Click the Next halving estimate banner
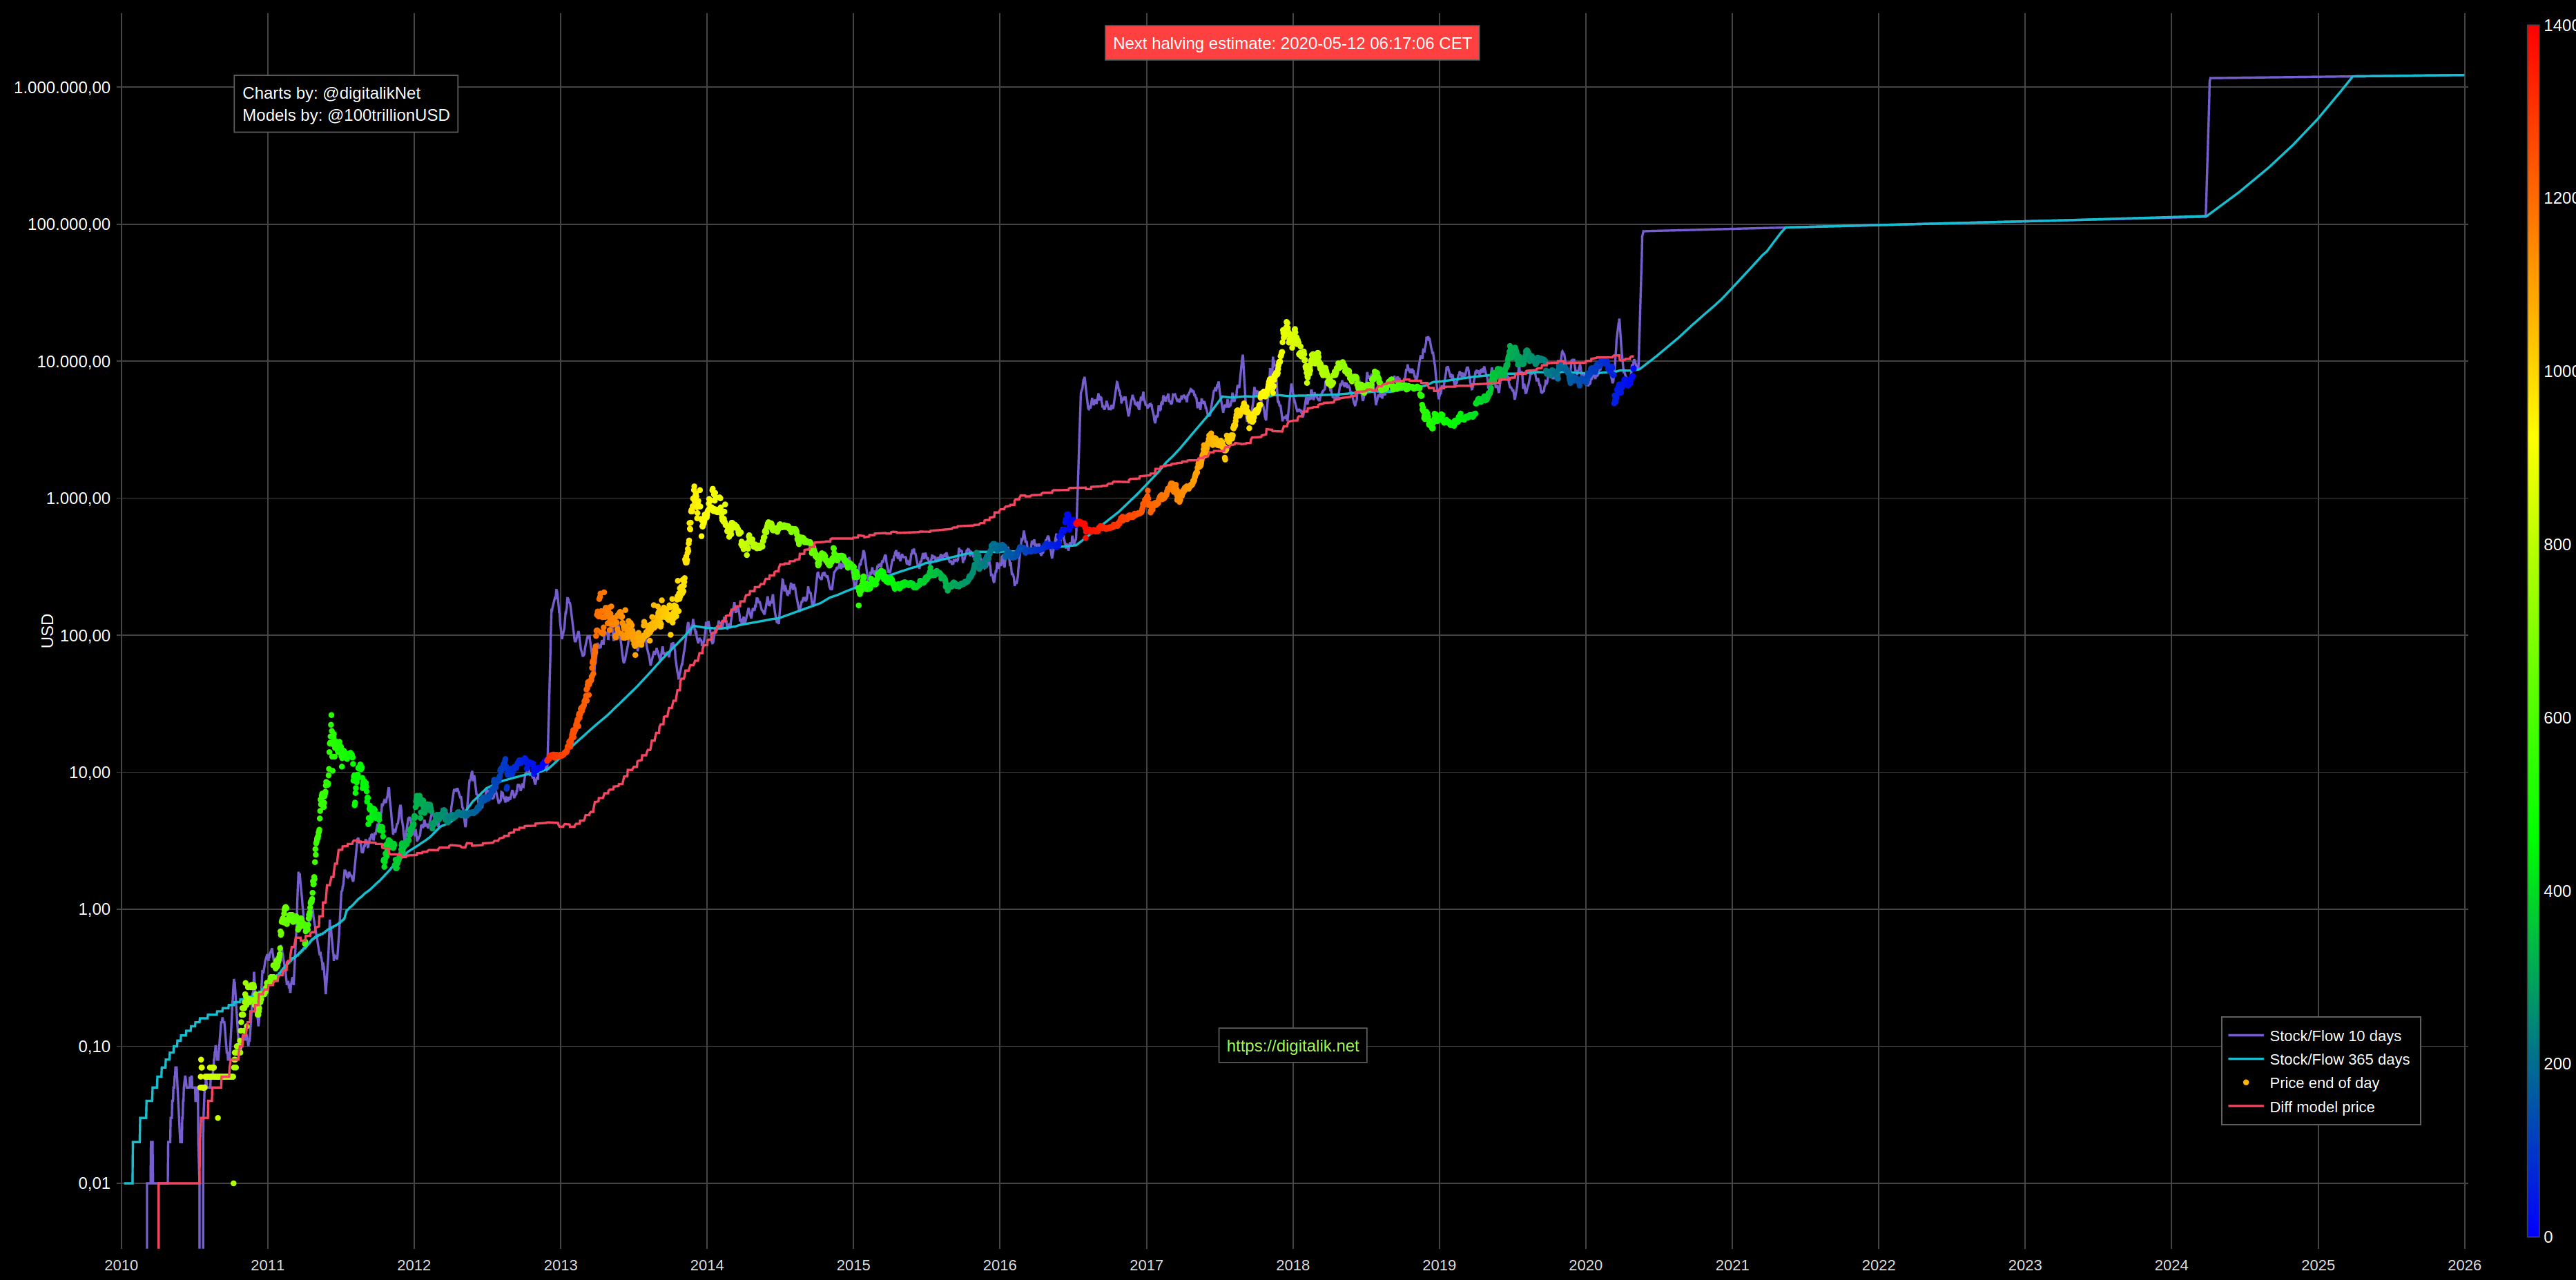 1291,43
